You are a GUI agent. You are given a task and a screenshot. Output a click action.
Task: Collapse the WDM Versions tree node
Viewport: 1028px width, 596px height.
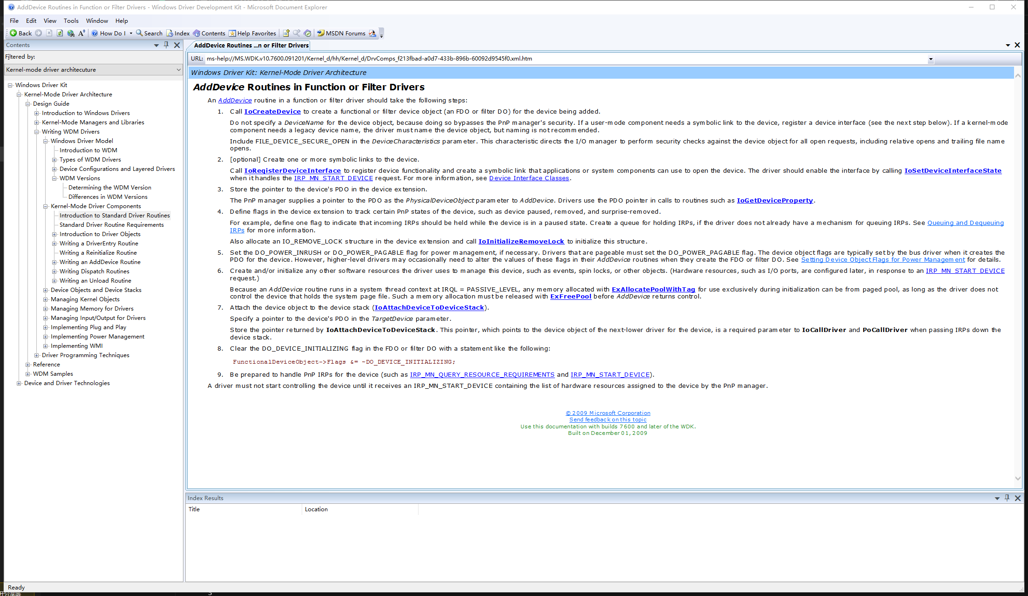point(54,178)
